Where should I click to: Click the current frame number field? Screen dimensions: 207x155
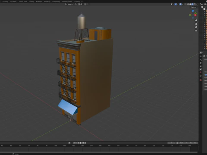tap(171, 143)
